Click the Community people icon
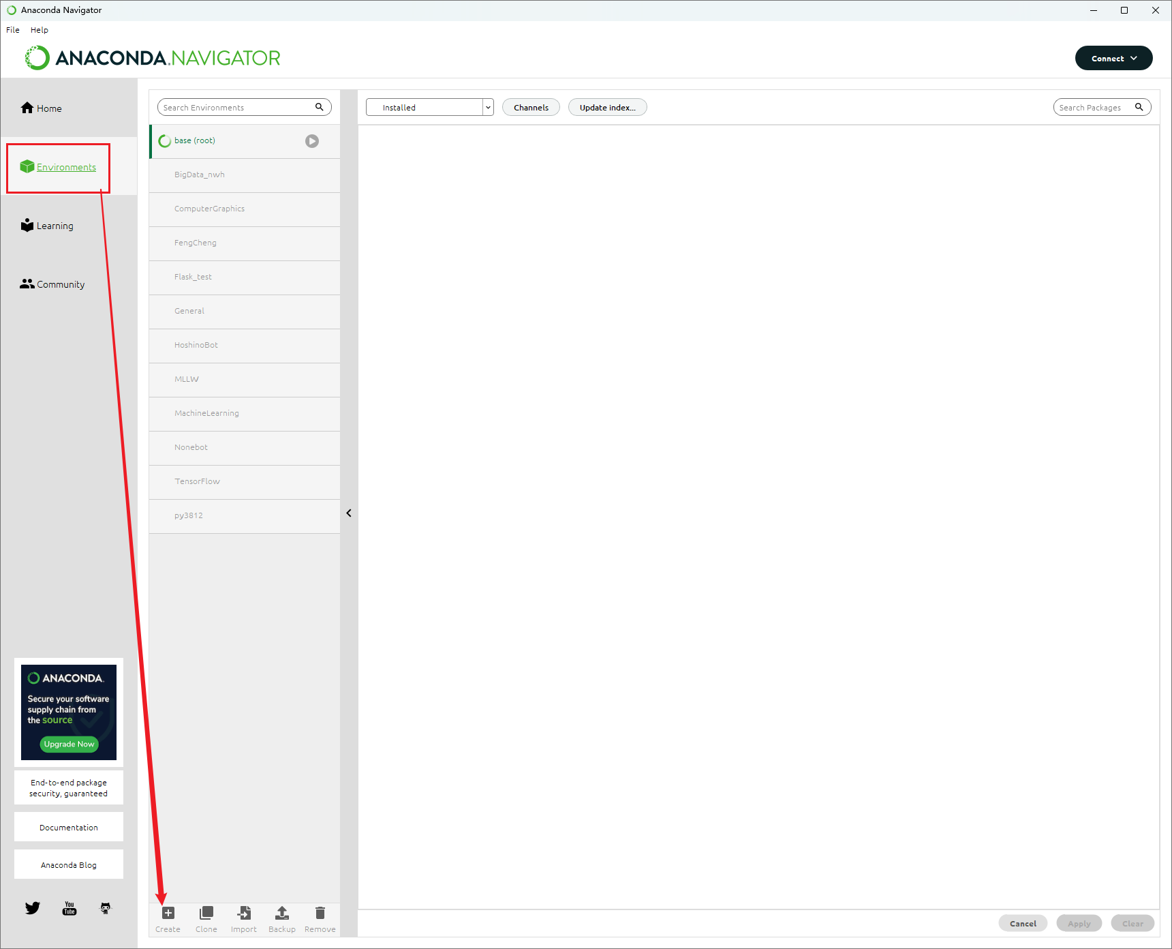Screen dimensions: 1172x949 click(x=27, y=284)
